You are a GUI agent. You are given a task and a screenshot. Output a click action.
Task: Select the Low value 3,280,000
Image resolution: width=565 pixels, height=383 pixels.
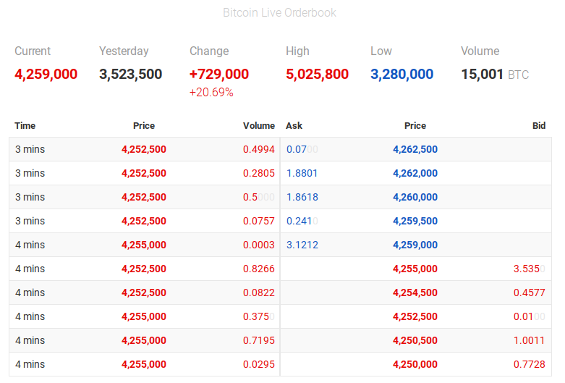coord(402,74)
